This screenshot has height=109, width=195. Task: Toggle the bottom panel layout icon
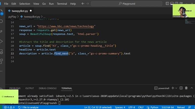pyautogui.click(x=172, y=3)
